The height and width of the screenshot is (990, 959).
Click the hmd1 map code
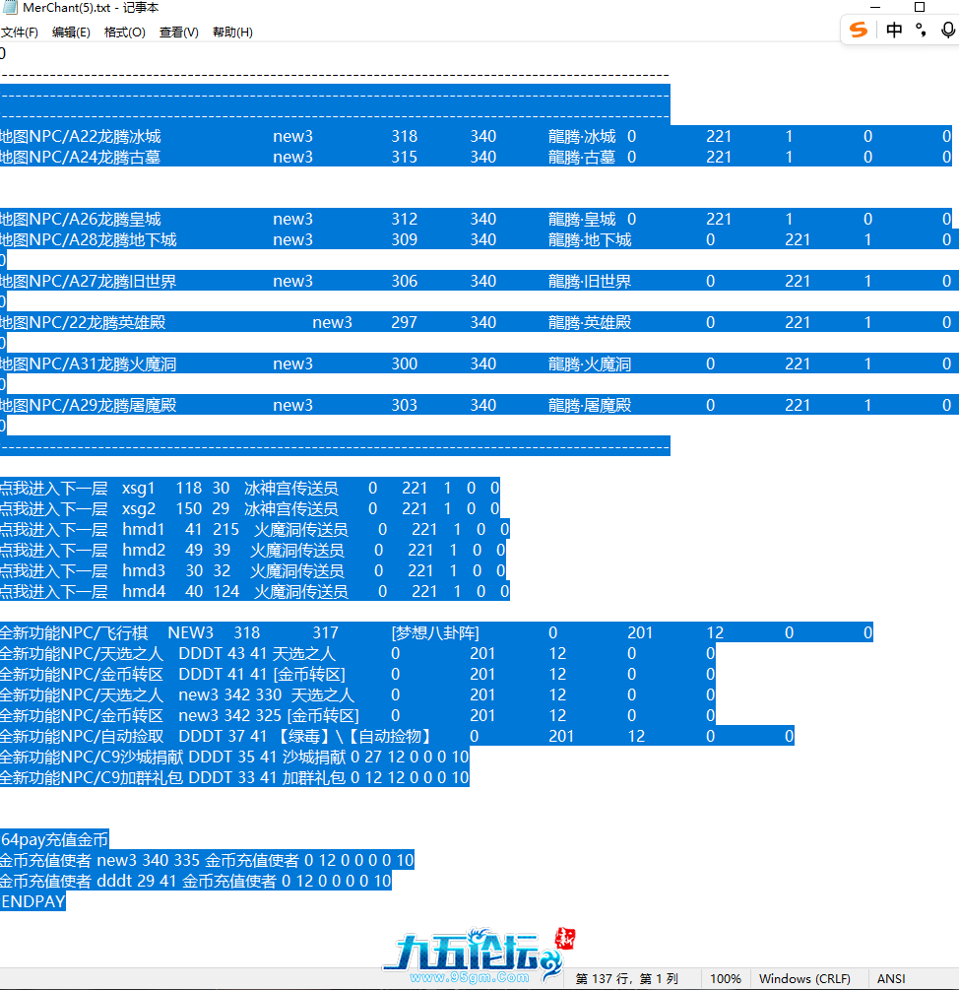(x=143, y=529)
